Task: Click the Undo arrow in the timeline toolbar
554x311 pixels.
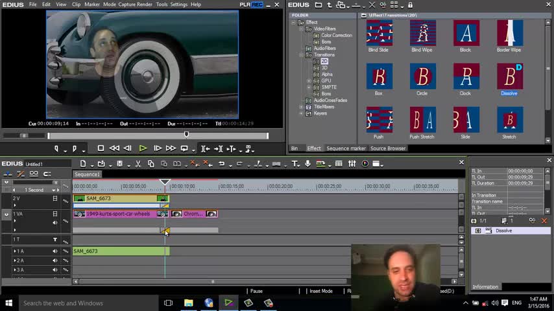Action: point(221,164)
